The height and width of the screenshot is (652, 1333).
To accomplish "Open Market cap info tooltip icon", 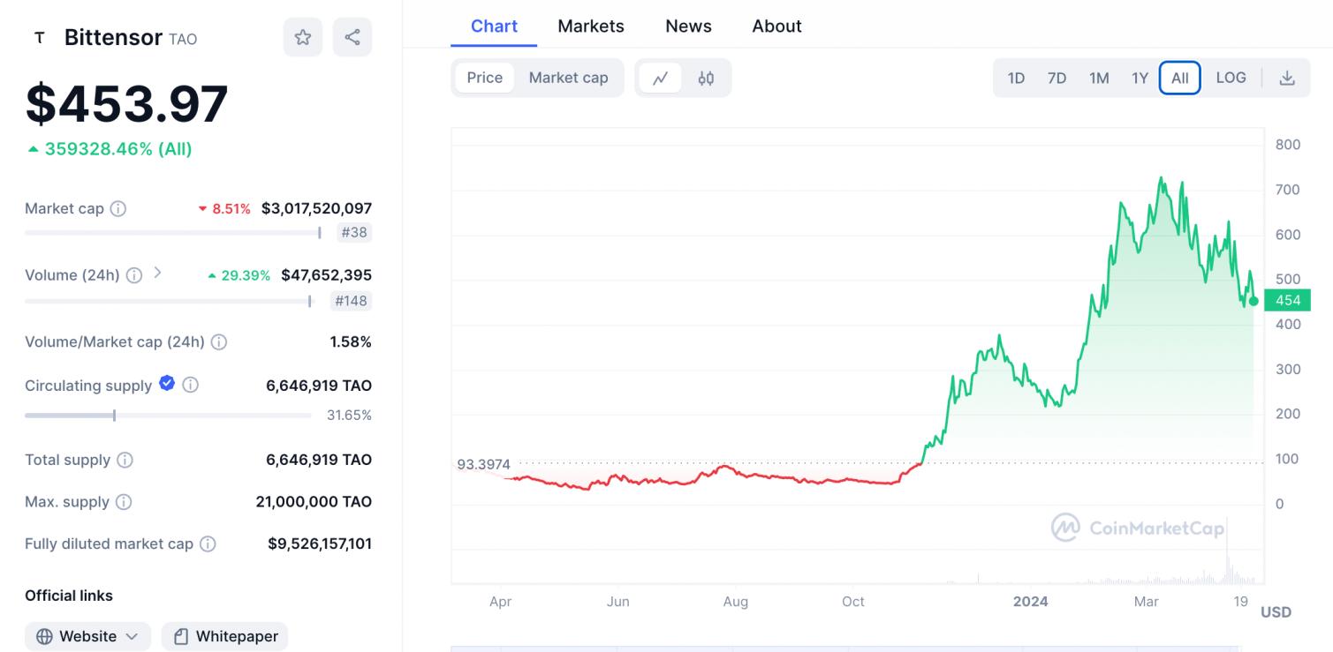I will coord(117,209).
